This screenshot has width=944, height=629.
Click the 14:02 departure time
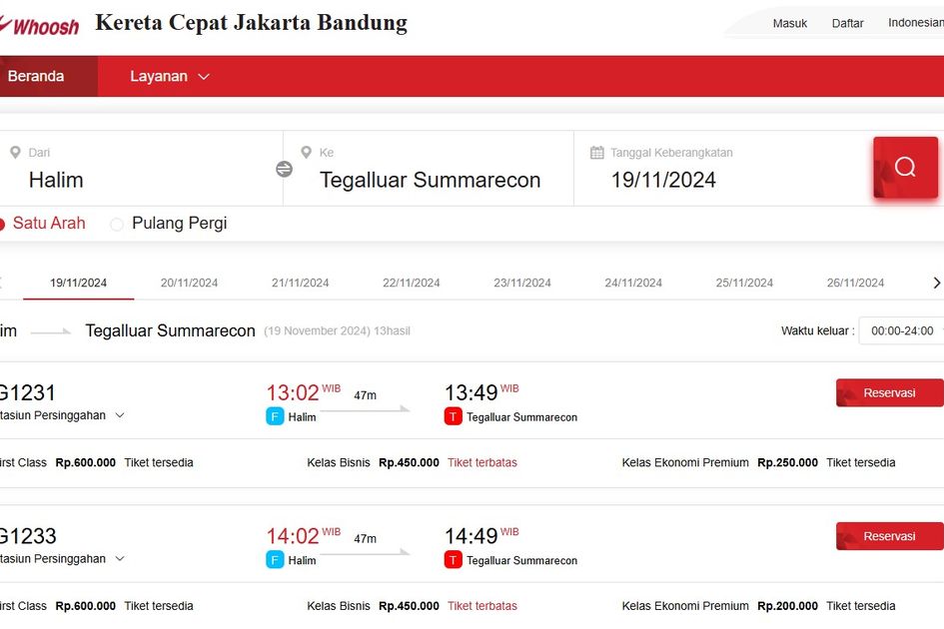click(x=293, y=536)
